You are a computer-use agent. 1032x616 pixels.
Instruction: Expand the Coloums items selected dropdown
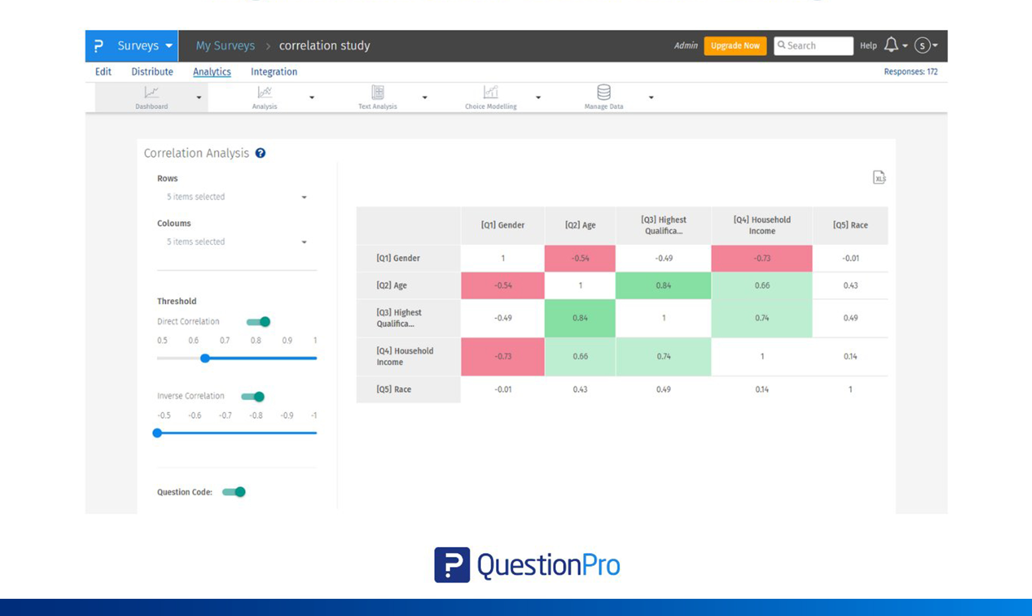pyautogui.click(x=236, y=242)
